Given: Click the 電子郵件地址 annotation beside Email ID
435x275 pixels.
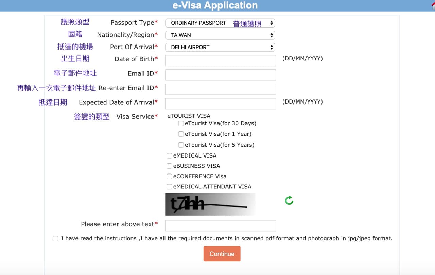Looking at the screenshot, I should pyautogui.click(x=75, y=73).
